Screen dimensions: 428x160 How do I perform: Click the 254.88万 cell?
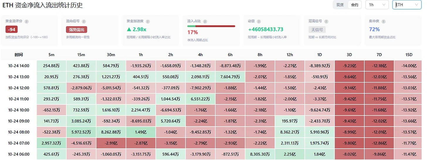tap(51, 66)
